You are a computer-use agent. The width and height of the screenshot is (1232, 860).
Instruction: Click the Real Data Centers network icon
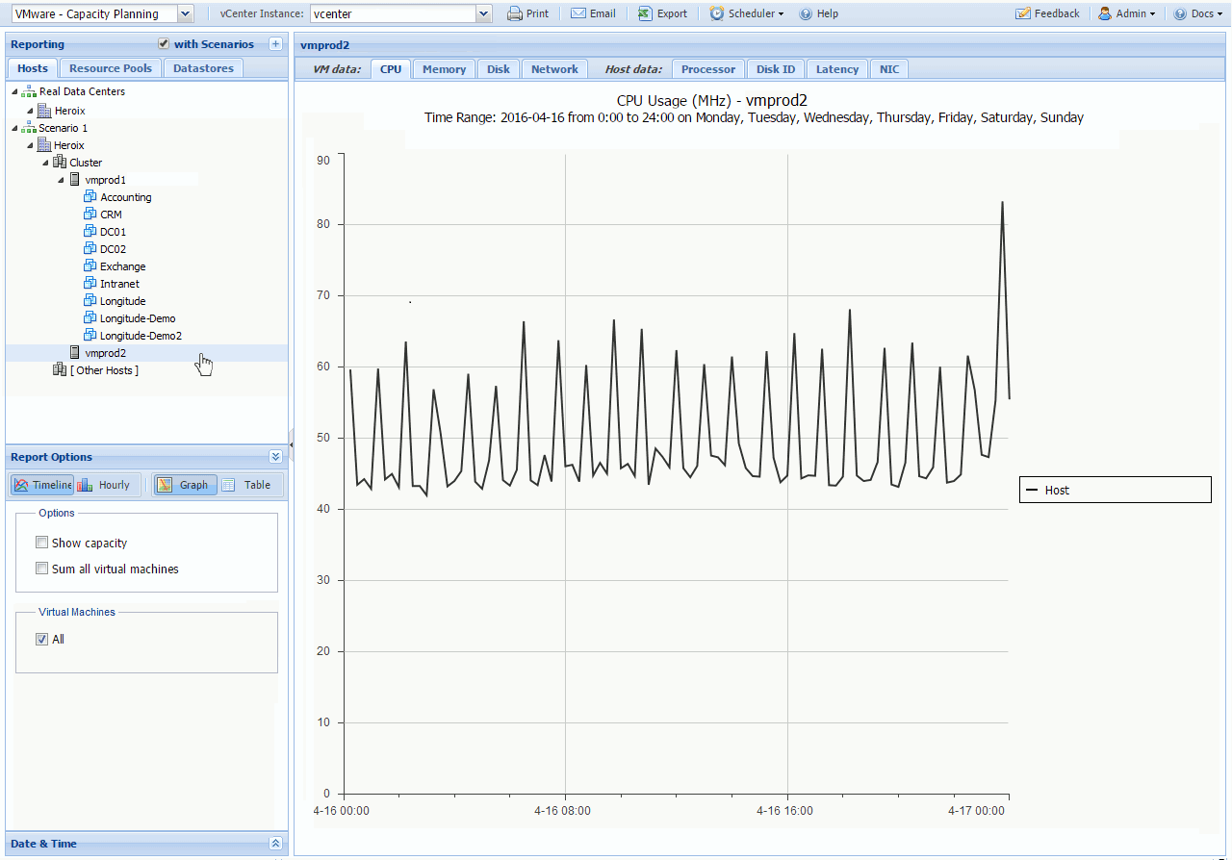[29, 91]
